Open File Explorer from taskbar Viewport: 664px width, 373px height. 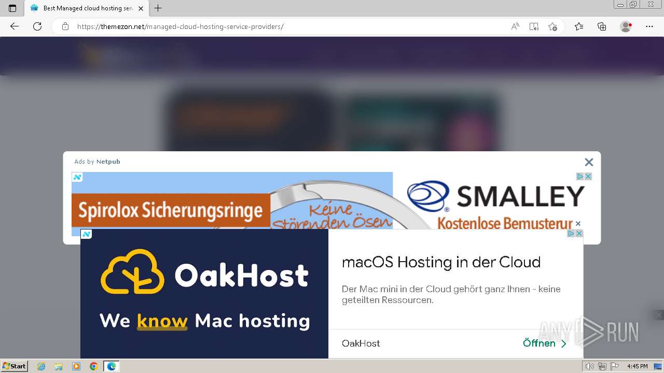[59, 366]
